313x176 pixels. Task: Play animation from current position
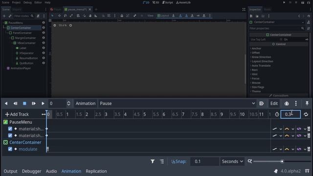[x=43, y=103]
